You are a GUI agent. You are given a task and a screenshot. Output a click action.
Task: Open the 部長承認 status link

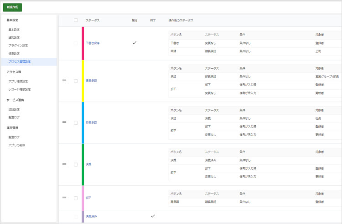91,122
